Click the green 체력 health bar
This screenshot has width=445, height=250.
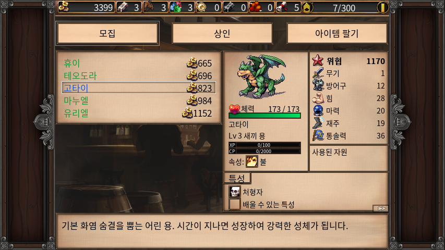[x=264, y=116]
